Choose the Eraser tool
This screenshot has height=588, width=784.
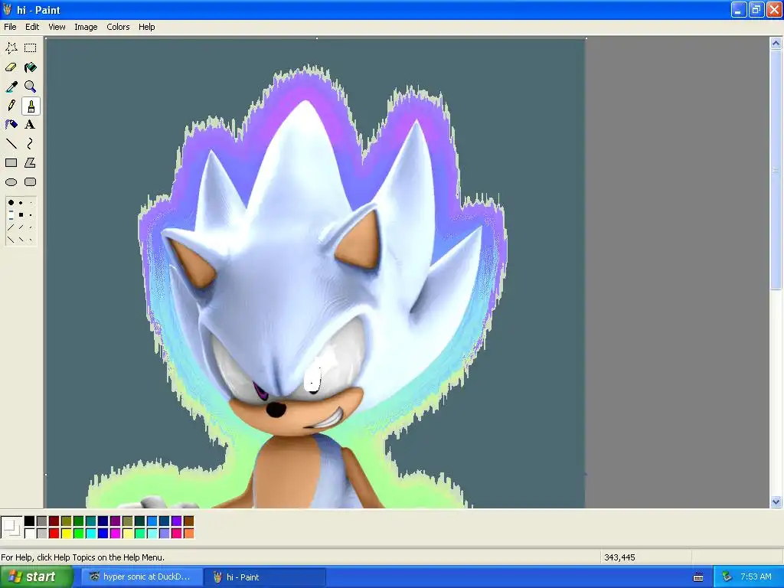pos(11,67)
